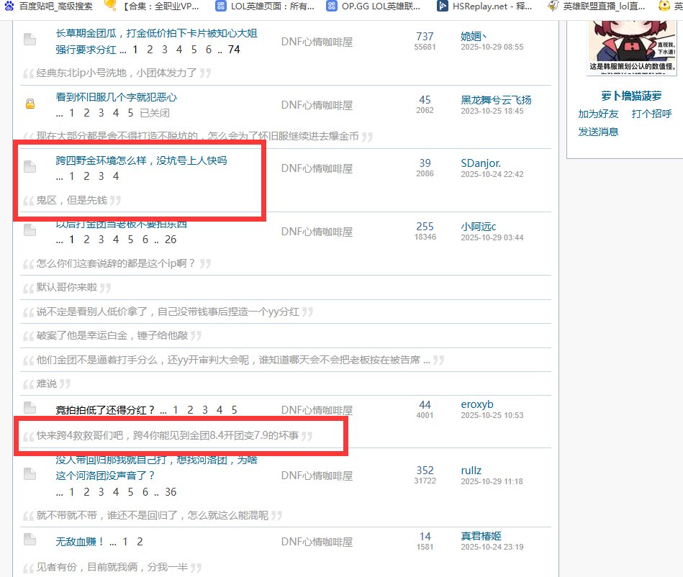Image resolution: width=683 pixels, height=577 pixels.
Task: Open eroxyb's user profile
Action: (x=476, y=404)
